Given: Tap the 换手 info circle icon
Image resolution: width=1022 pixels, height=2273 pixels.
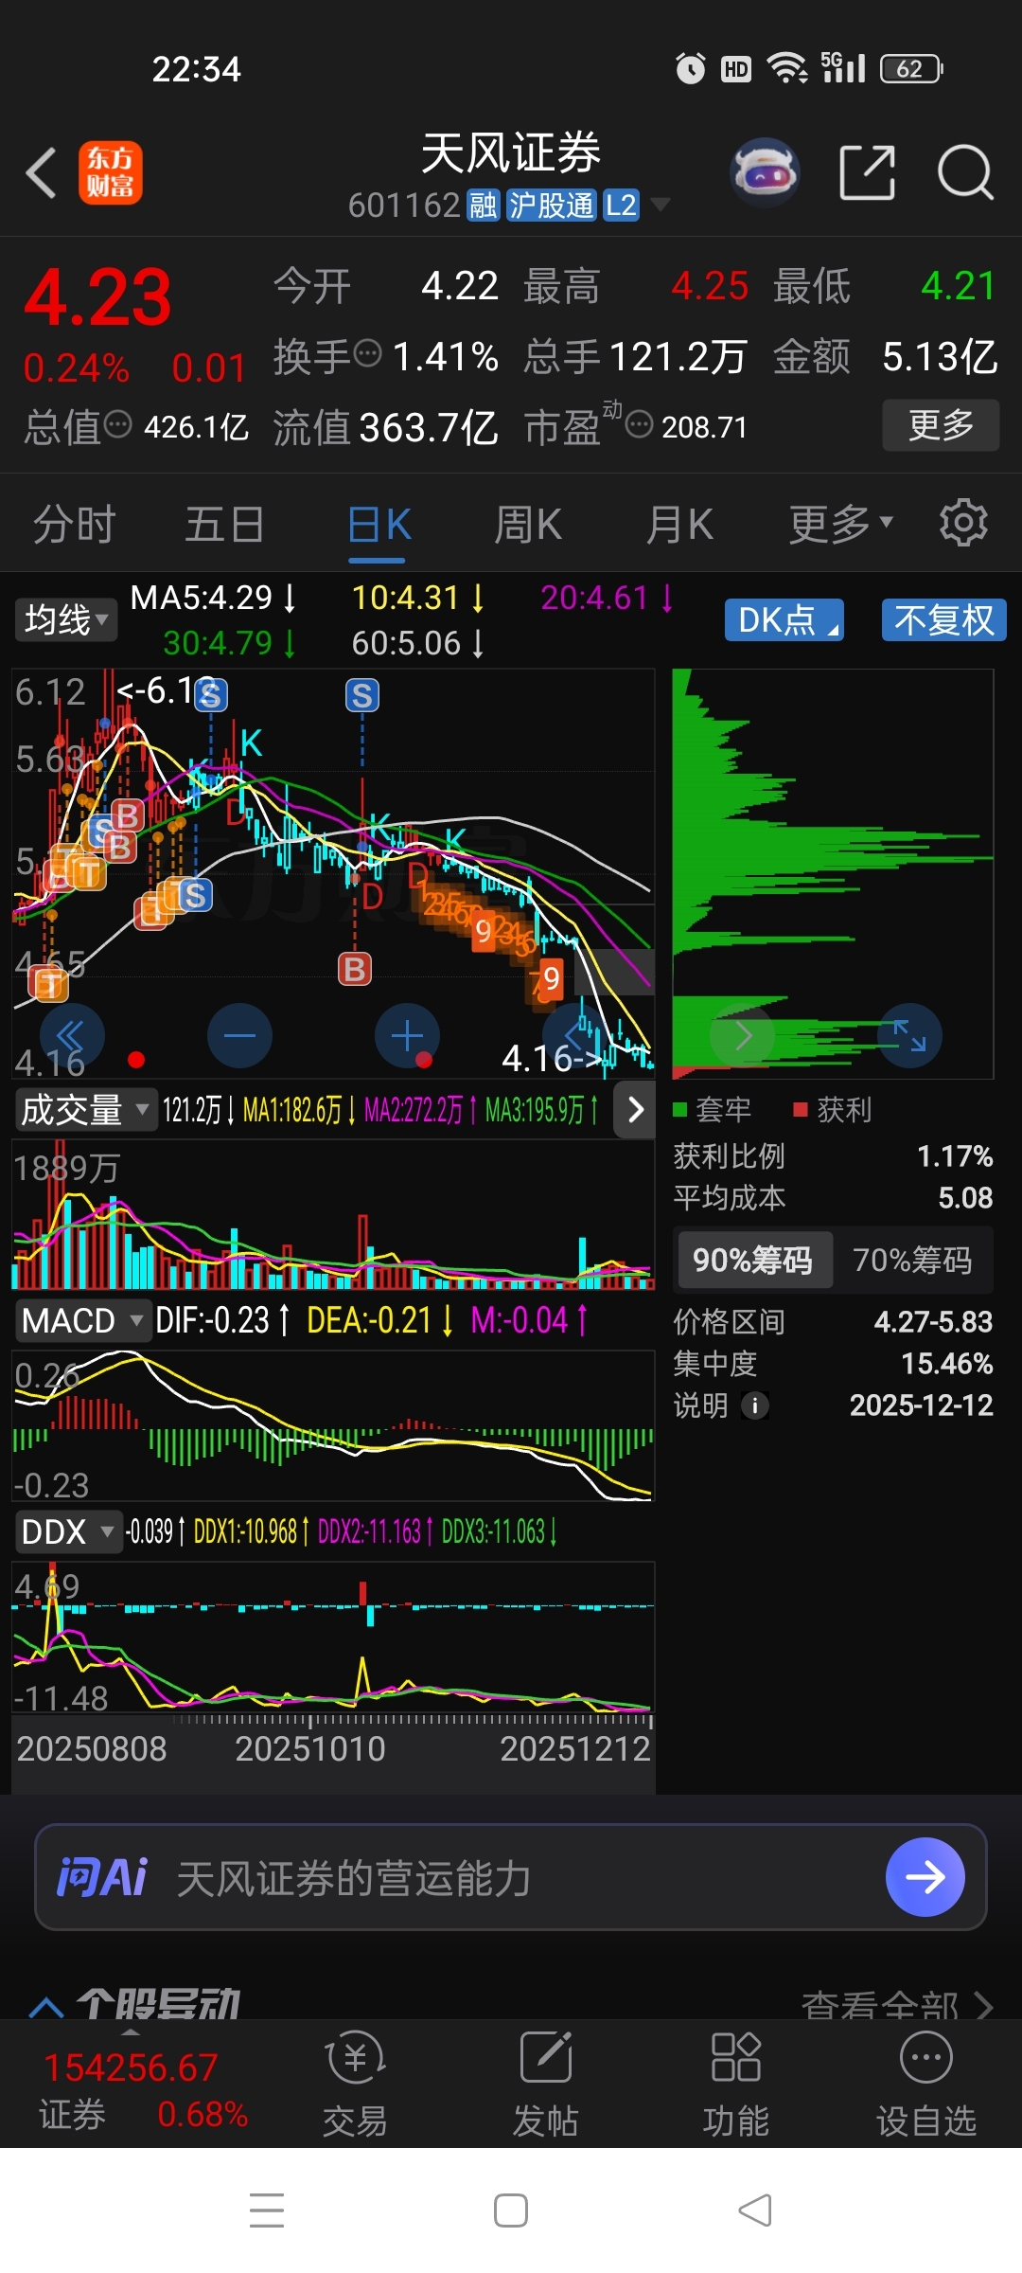Looking at the screenshot, I should tap(367, 353).
